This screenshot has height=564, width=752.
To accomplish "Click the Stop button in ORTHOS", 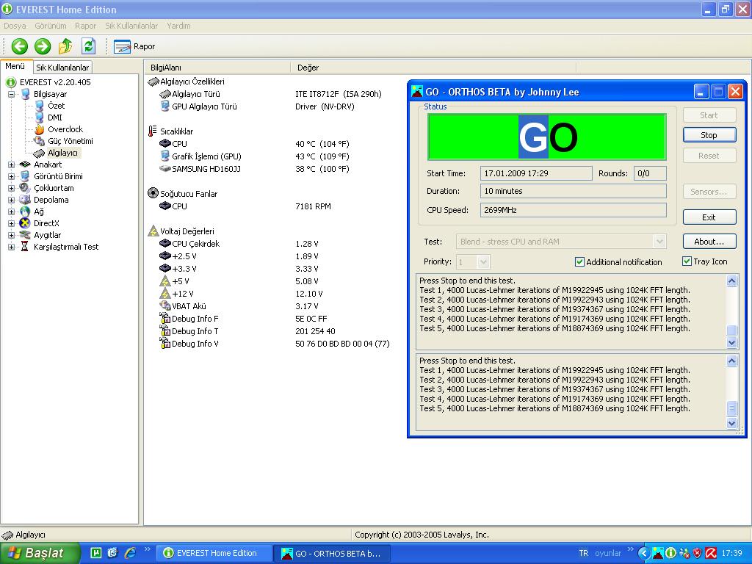I will (x=709, y=135).
